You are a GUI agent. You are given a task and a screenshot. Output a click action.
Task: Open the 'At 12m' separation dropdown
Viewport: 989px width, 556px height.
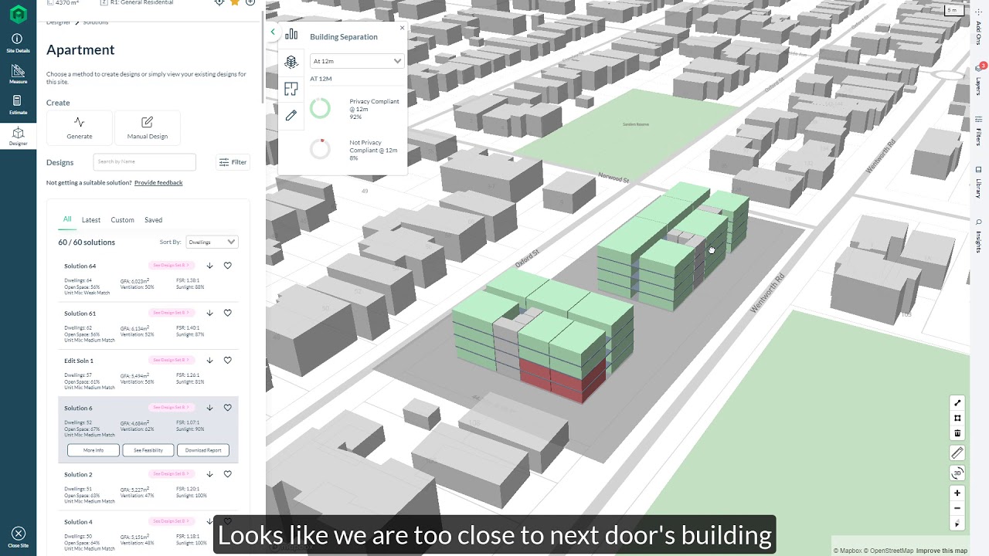(x=357, y=61)
